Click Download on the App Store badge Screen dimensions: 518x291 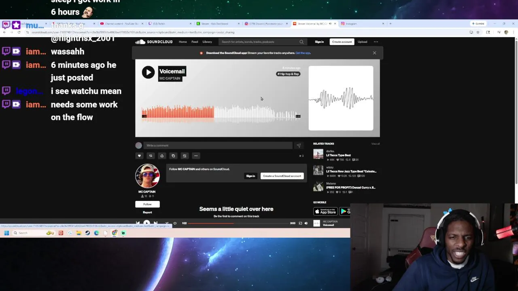[x=325, y=211]
